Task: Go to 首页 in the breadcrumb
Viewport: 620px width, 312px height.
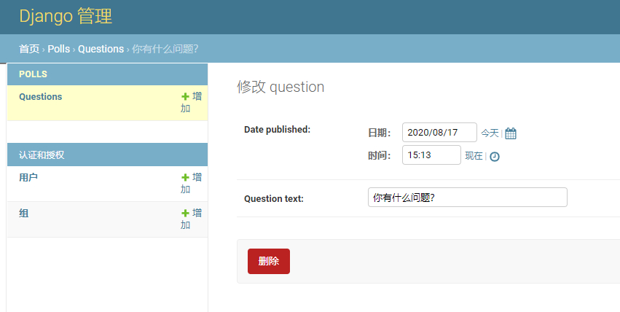Action: click(29, 49)
